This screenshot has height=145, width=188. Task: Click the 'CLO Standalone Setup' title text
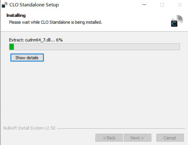click(x=34, y=5)
